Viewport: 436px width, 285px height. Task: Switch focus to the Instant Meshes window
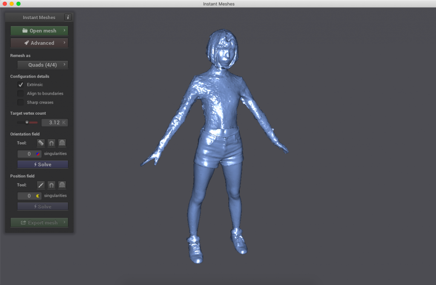(218, 4)
